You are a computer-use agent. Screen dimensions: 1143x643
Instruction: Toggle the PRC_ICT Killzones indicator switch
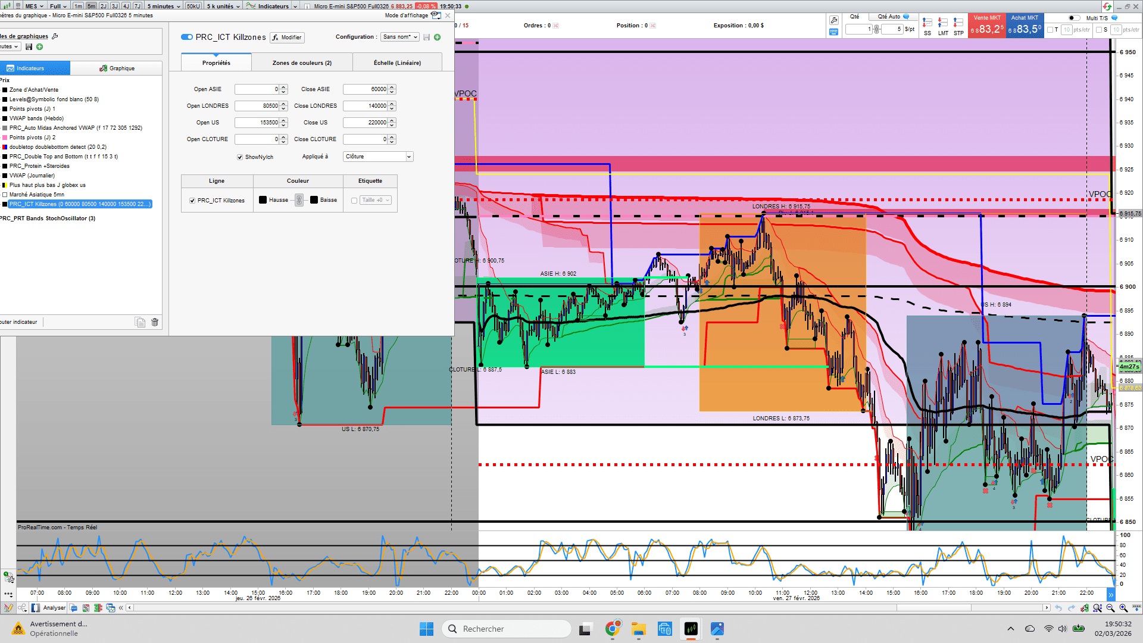[x=187, y=37]
